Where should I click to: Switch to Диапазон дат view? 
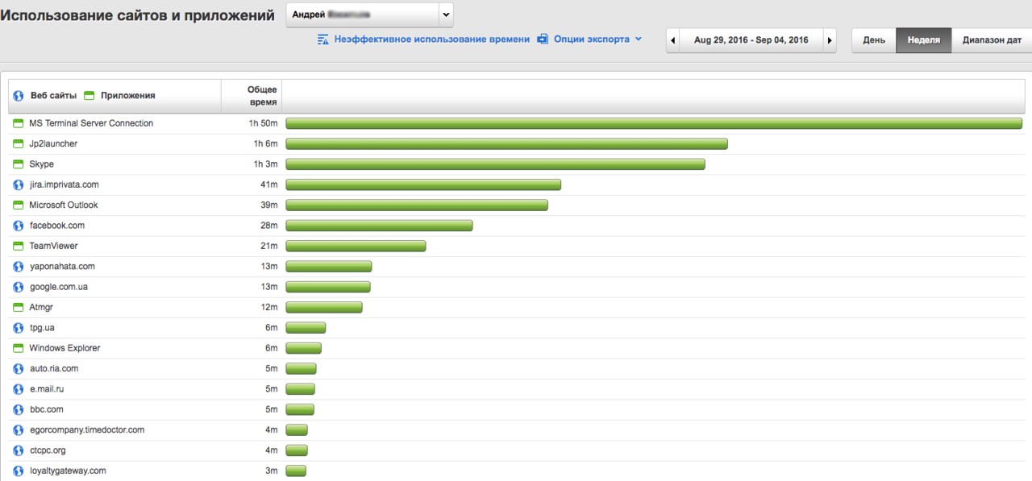pyautogui.click(x=992, y=40)
